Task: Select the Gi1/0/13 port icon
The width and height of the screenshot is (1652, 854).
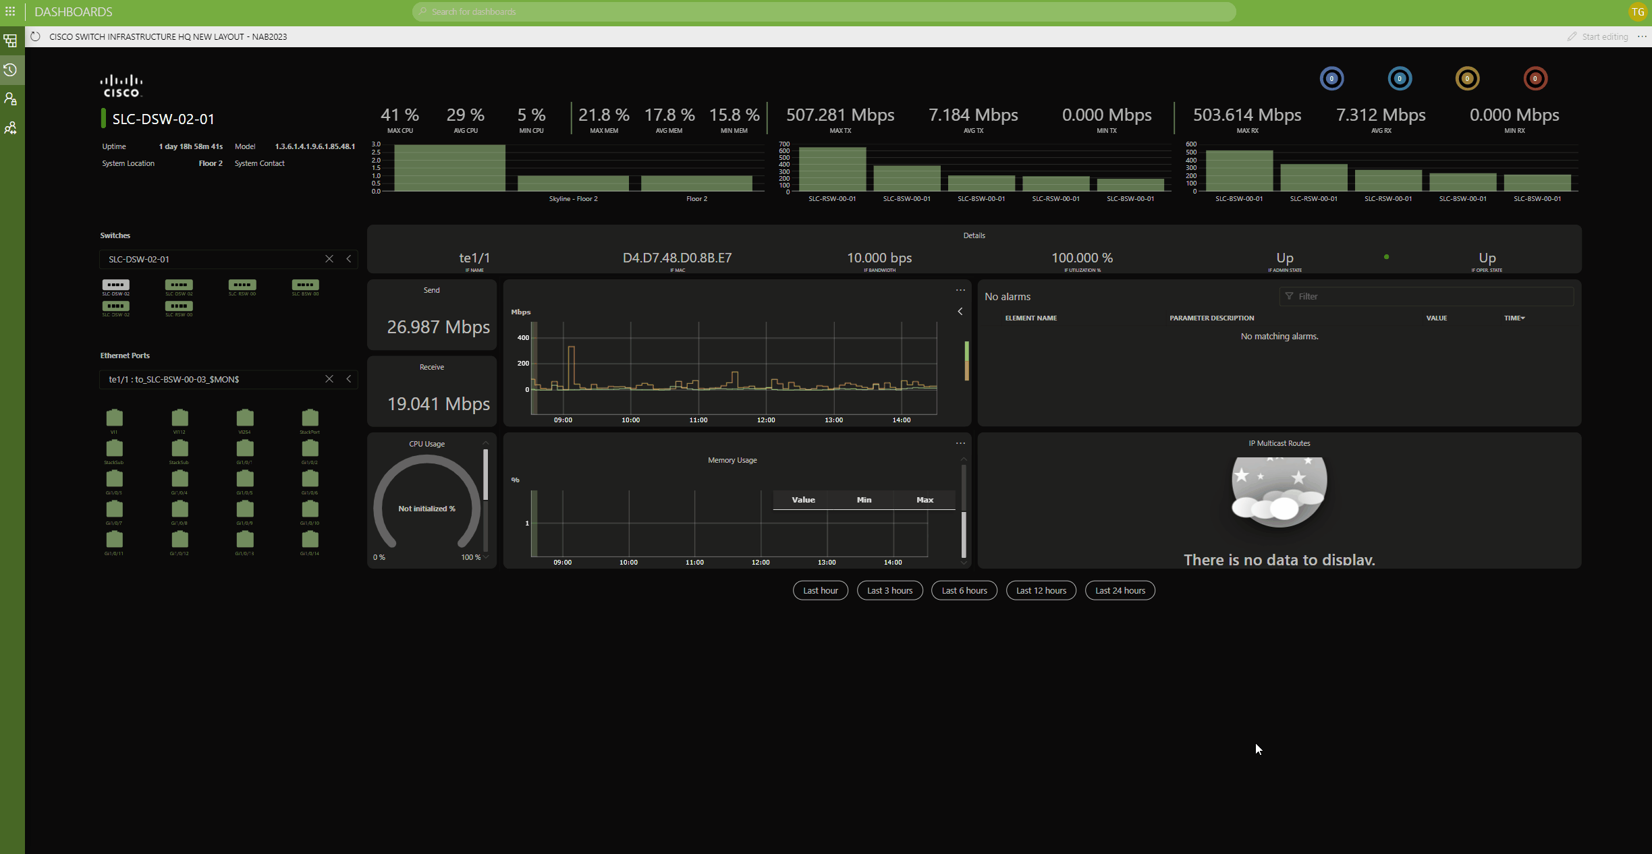Action: [x=245, y=539]
